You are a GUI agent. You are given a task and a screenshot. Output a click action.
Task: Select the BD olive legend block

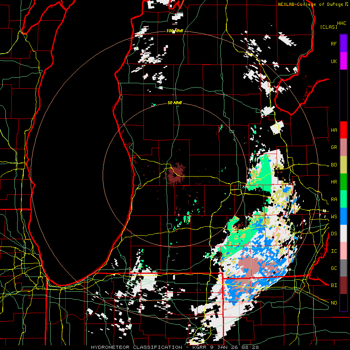pos(343,164)
